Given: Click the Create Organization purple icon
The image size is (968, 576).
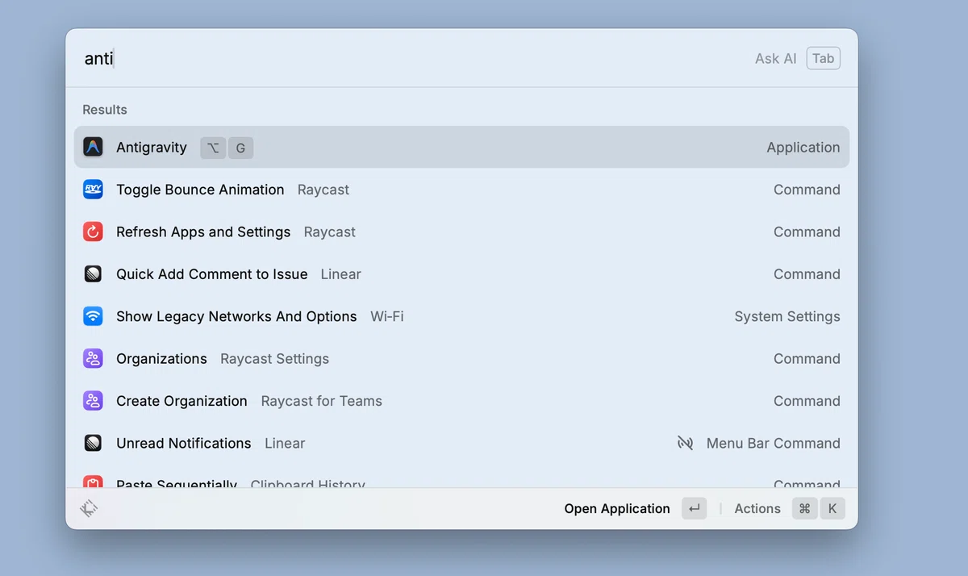Looking at the screenshot, I should [93, 401].
